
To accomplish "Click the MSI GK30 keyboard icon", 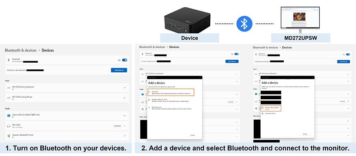I will pos(9,88).
